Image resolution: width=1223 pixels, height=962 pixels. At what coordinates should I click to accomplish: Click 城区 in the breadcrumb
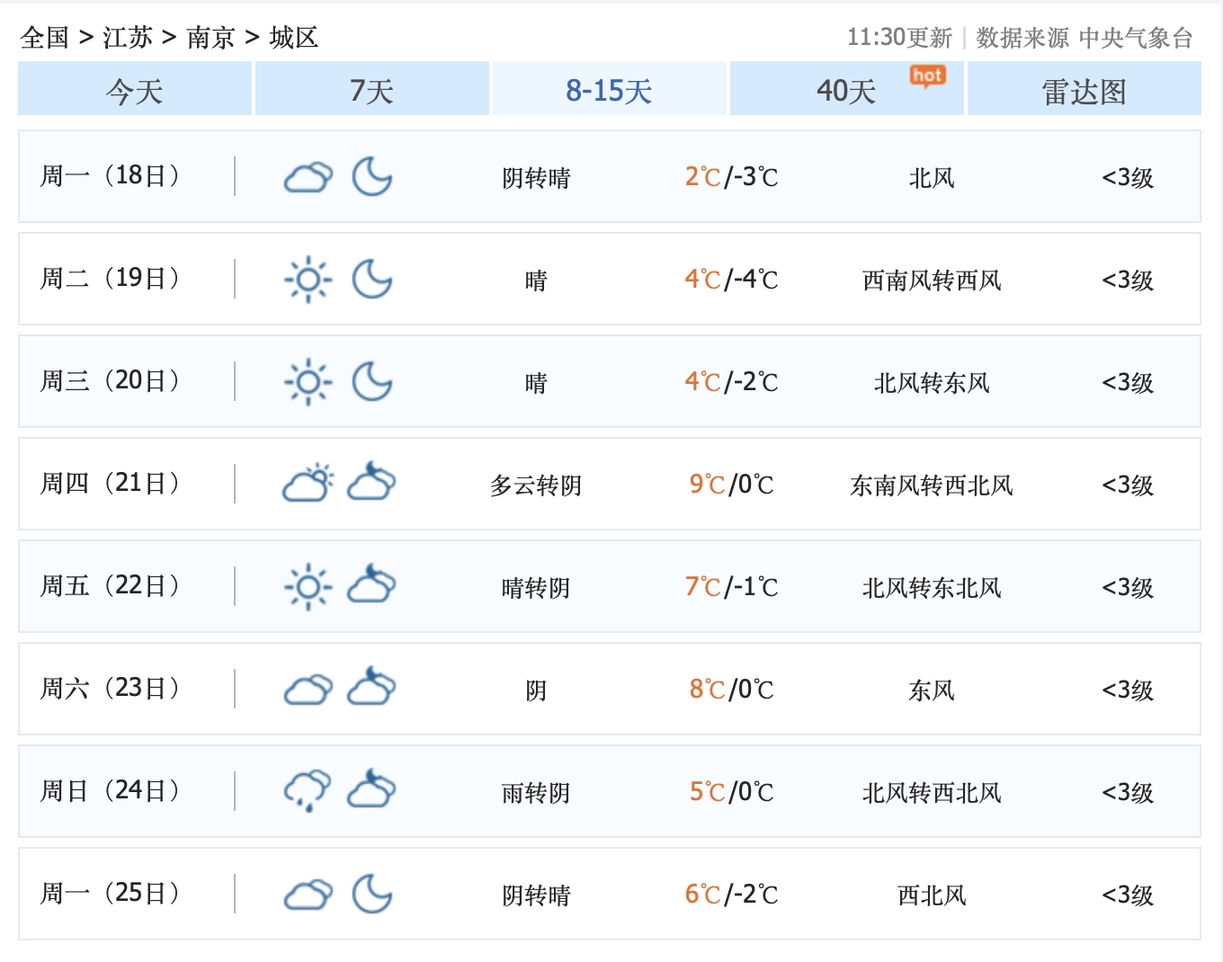point(294,38)
